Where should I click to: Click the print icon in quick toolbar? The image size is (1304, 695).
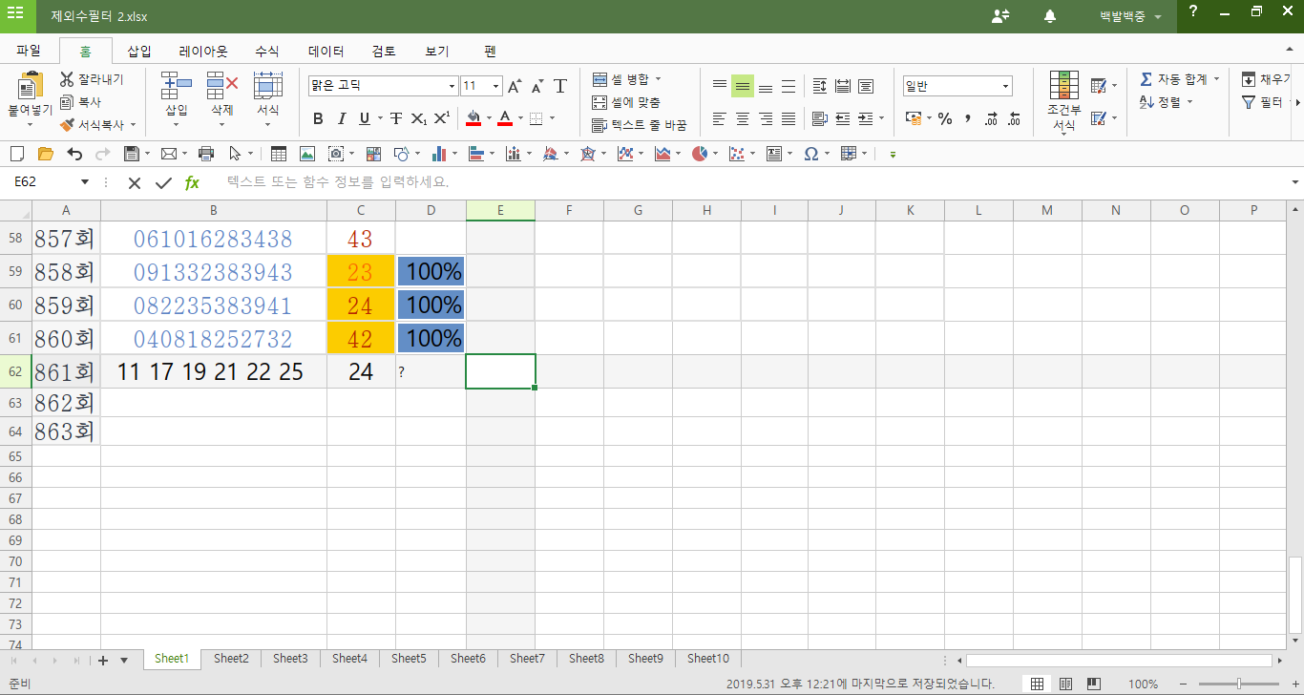(x=205, y=154)
